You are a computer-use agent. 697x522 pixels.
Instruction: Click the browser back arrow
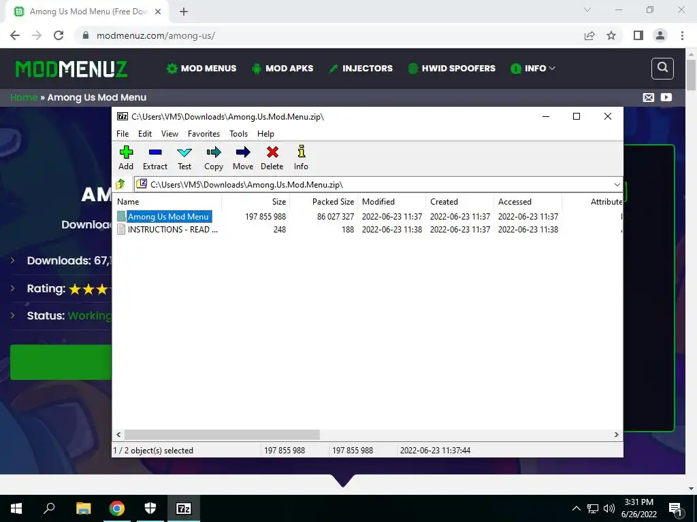(15, 35)
